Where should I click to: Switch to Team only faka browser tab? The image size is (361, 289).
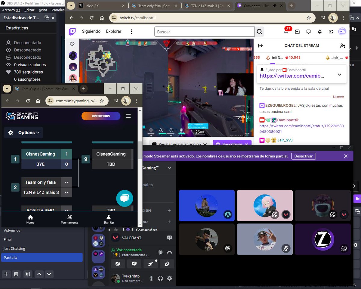pos(155,6)
